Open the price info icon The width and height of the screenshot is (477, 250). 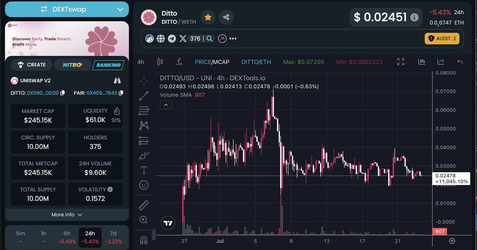pyautogui.click(x=414, y=17)
